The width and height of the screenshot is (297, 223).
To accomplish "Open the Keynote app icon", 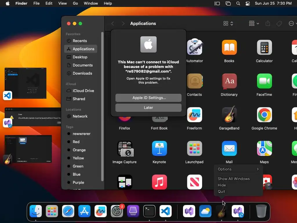I will 159,148.
